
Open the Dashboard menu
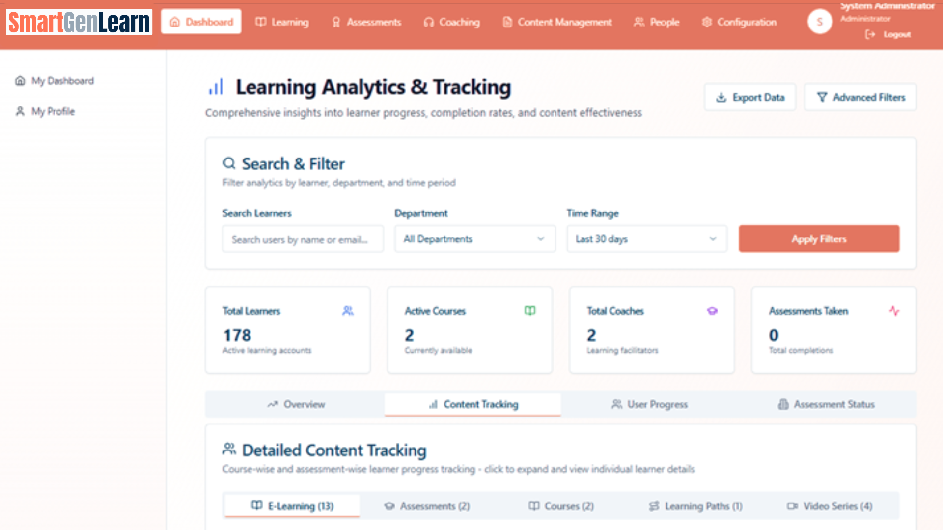coord(201,22)
